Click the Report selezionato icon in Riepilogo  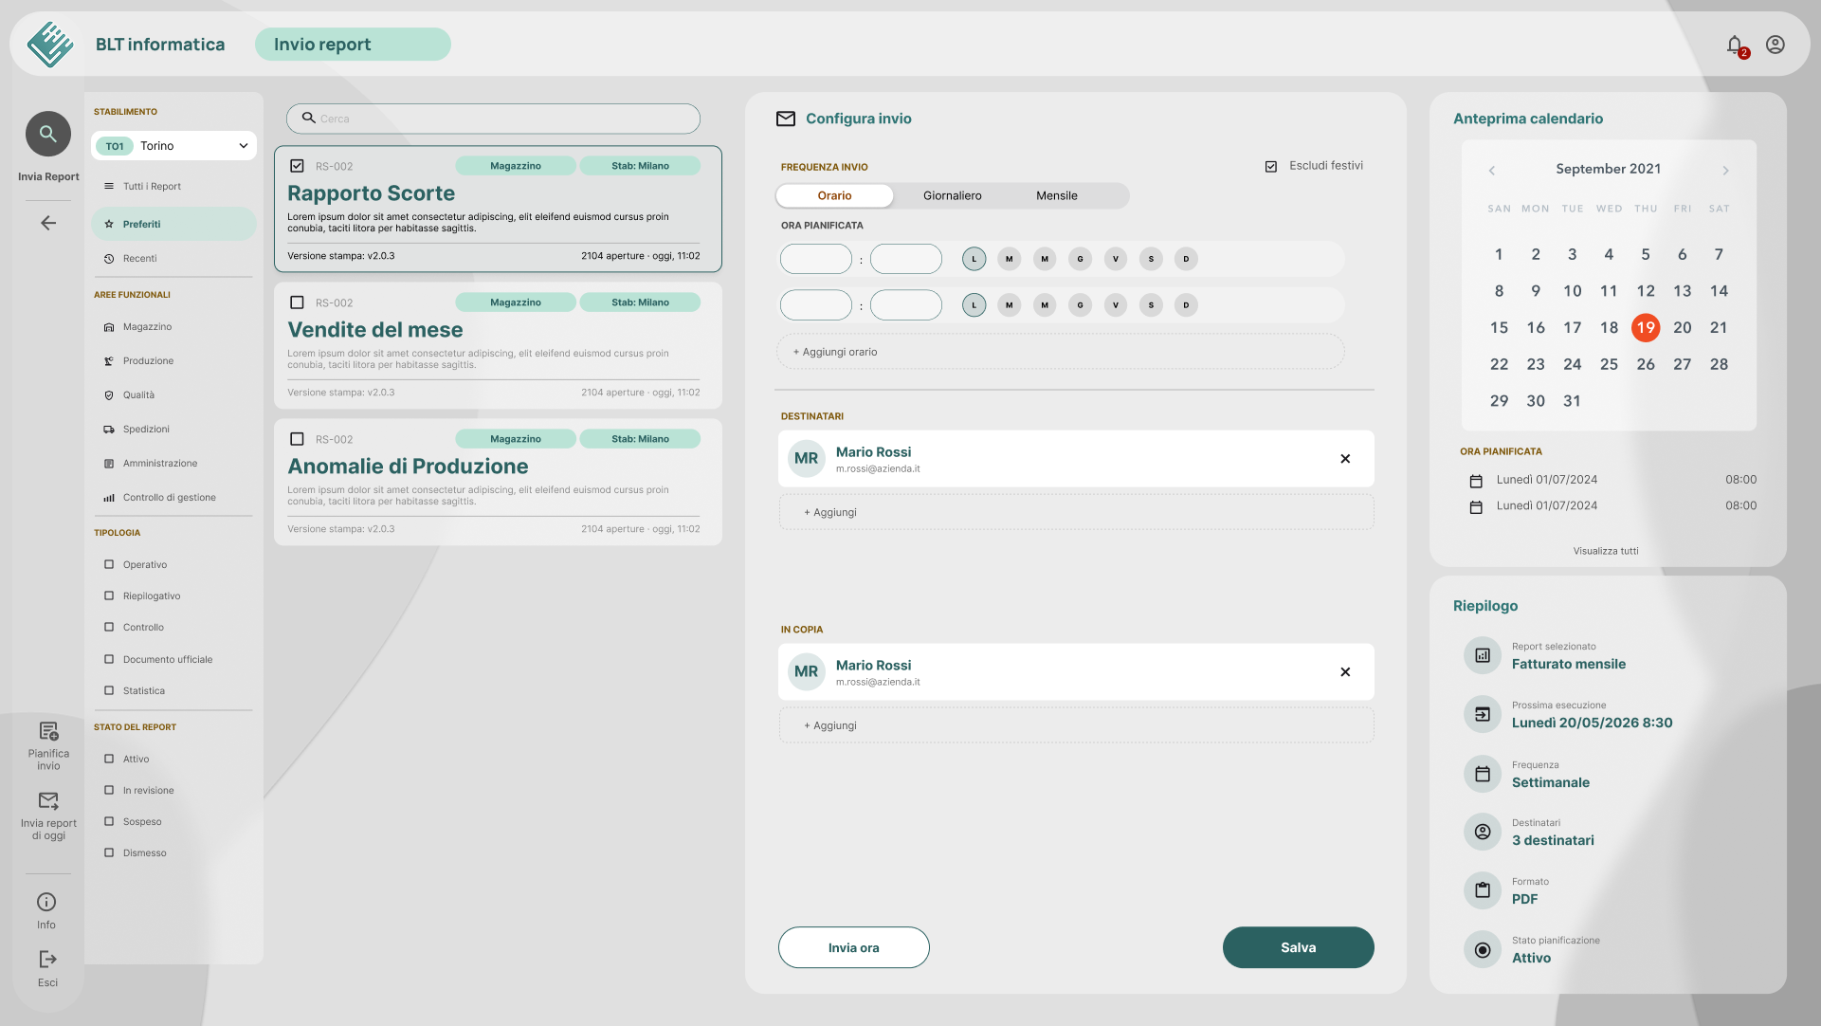[x=1483, y=655]
